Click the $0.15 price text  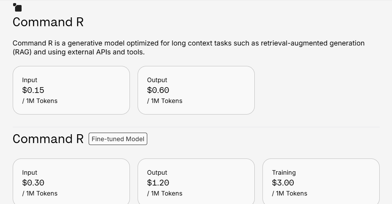33,90
